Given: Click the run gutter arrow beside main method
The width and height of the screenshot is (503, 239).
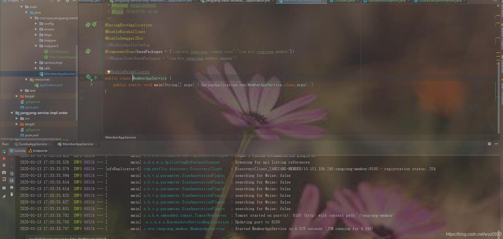Looking at the screenshot, I should 92,84.
